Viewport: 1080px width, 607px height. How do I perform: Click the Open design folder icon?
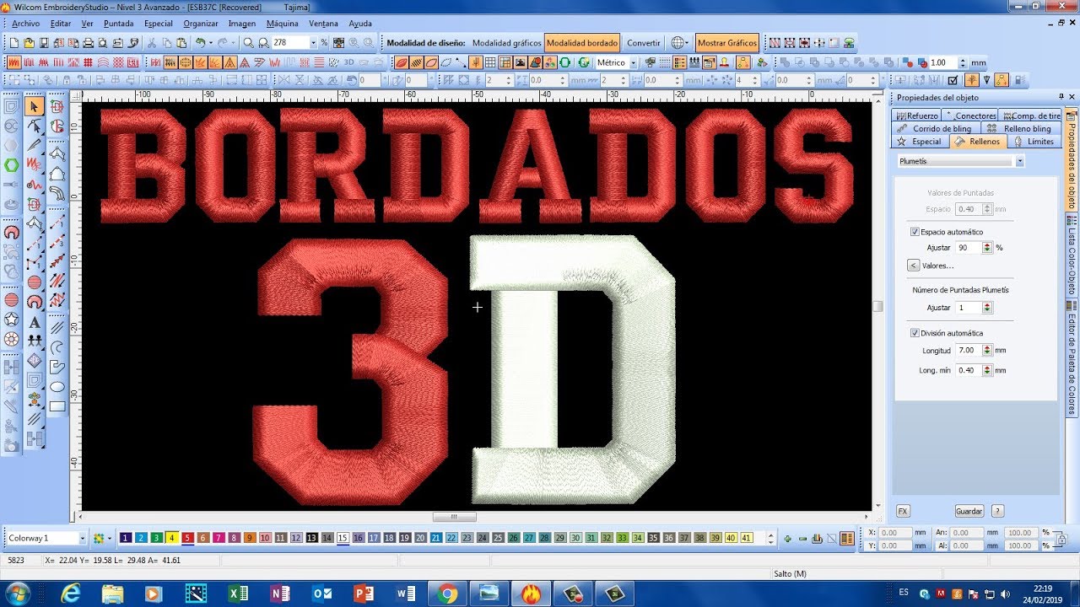coord(30,42)
